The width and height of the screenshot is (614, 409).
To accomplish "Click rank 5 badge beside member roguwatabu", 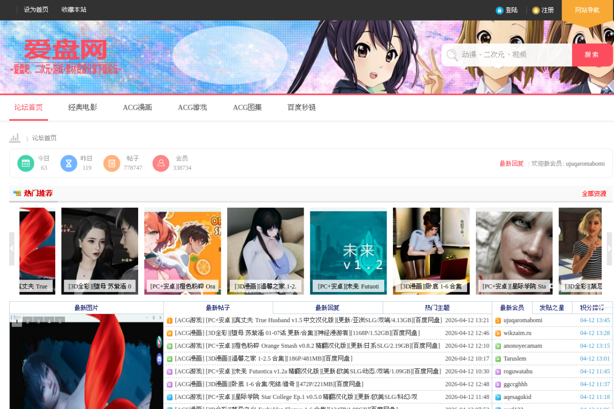I will tap(498, 372).
